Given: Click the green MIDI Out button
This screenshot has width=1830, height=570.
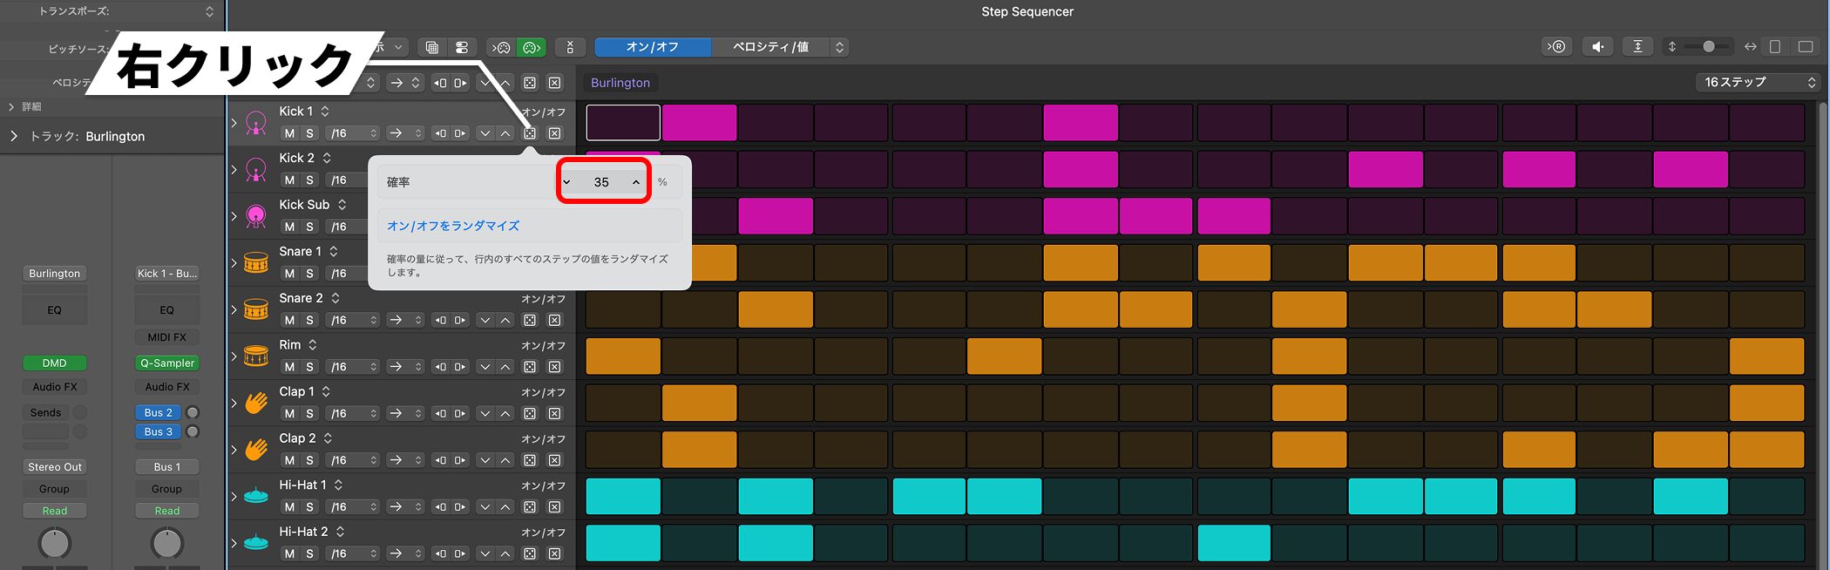Looking at the screenshot, I should [x=531, y=47].
